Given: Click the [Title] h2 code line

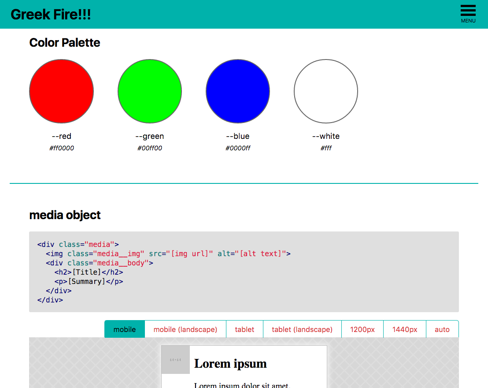Looking at the screenshot, I should (89, 272).
